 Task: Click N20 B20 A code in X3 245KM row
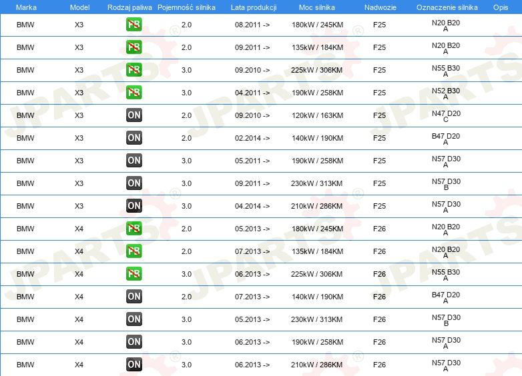(446, 25)
